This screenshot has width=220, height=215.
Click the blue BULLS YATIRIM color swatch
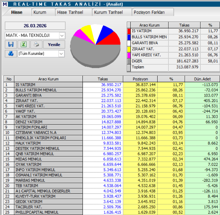(x=129, y=37)
